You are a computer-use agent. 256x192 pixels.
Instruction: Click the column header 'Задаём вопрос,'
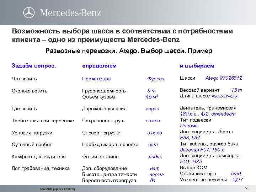point(34,66)
